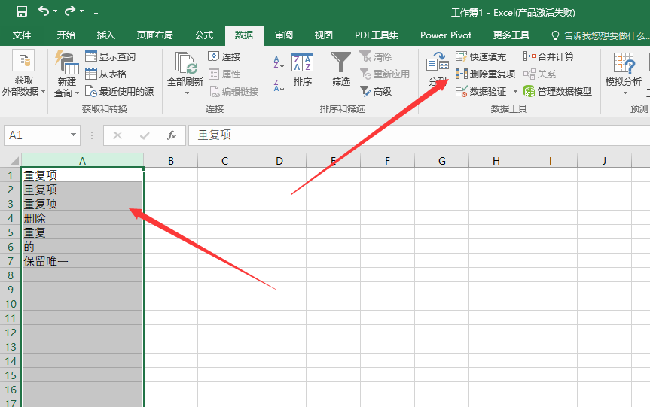Click the Save icon in quick access toolbar
This screenshot has width=650, height=407.
22,11
